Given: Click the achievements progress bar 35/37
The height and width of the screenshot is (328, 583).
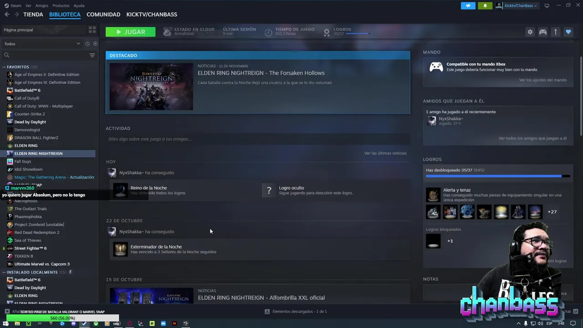Looking at the screenshot, I should pos(498,176).
